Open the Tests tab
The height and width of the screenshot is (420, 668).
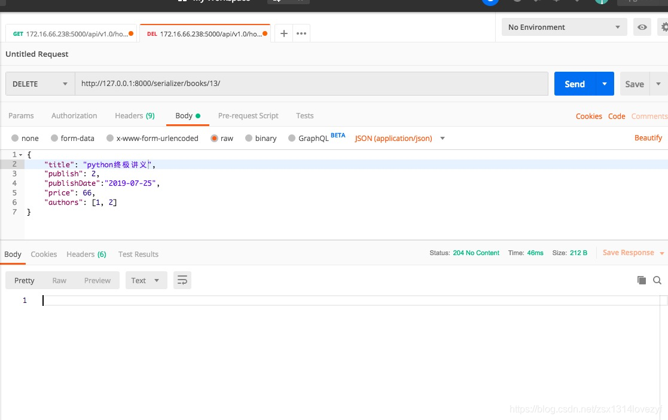click(x=304, y=116)
